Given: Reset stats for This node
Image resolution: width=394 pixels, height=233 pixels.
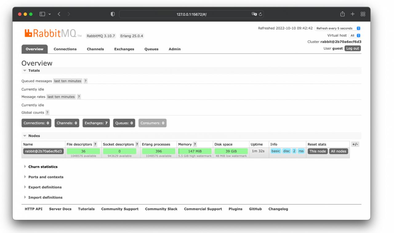Looking at the screenshot, I should tap(318, 151).
